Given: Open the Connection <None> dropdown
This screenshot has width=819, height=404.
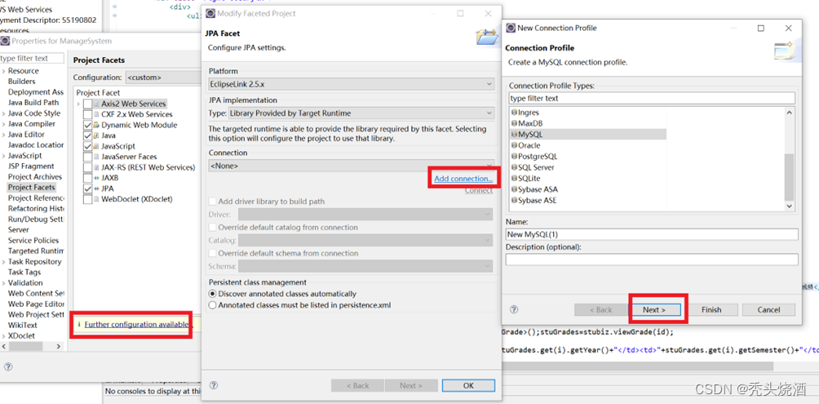Looking at the screenshot, I should (351, 166).
